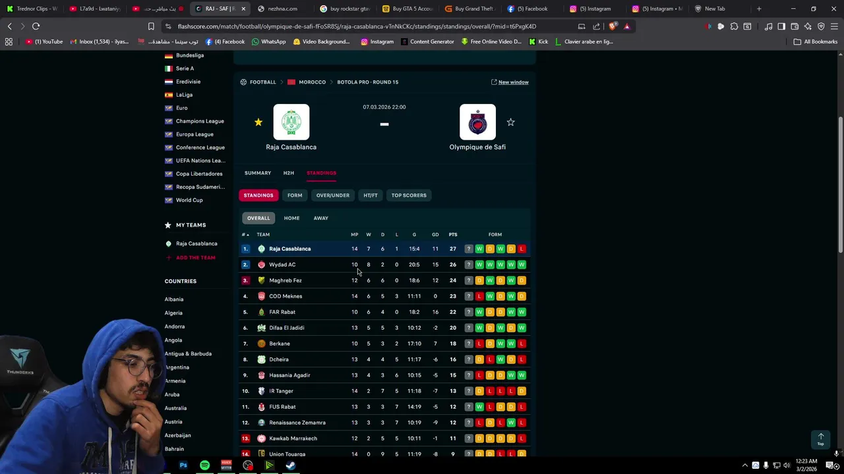Click Raja Casablanca under My Teams
Viewport: 844px width, 474px height.
(196, 244)
